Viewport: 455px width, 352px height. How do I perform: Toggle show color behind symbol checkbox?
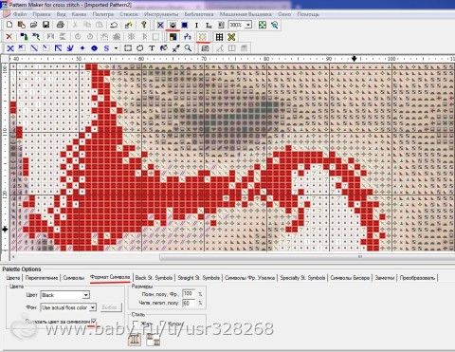(94, 321)
